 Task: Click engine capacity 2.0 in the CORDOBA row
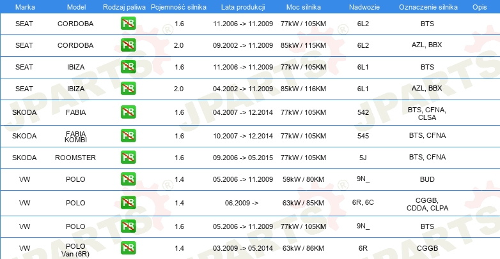point(178,45)
